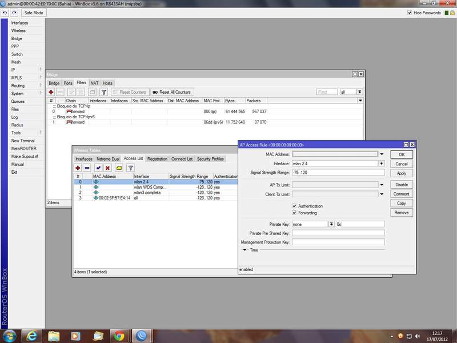The height and width of the screenshot is (343, 457).
Task: Open the Interface dropdown in AP Access Rule
Action: click(x=382, y=163)
